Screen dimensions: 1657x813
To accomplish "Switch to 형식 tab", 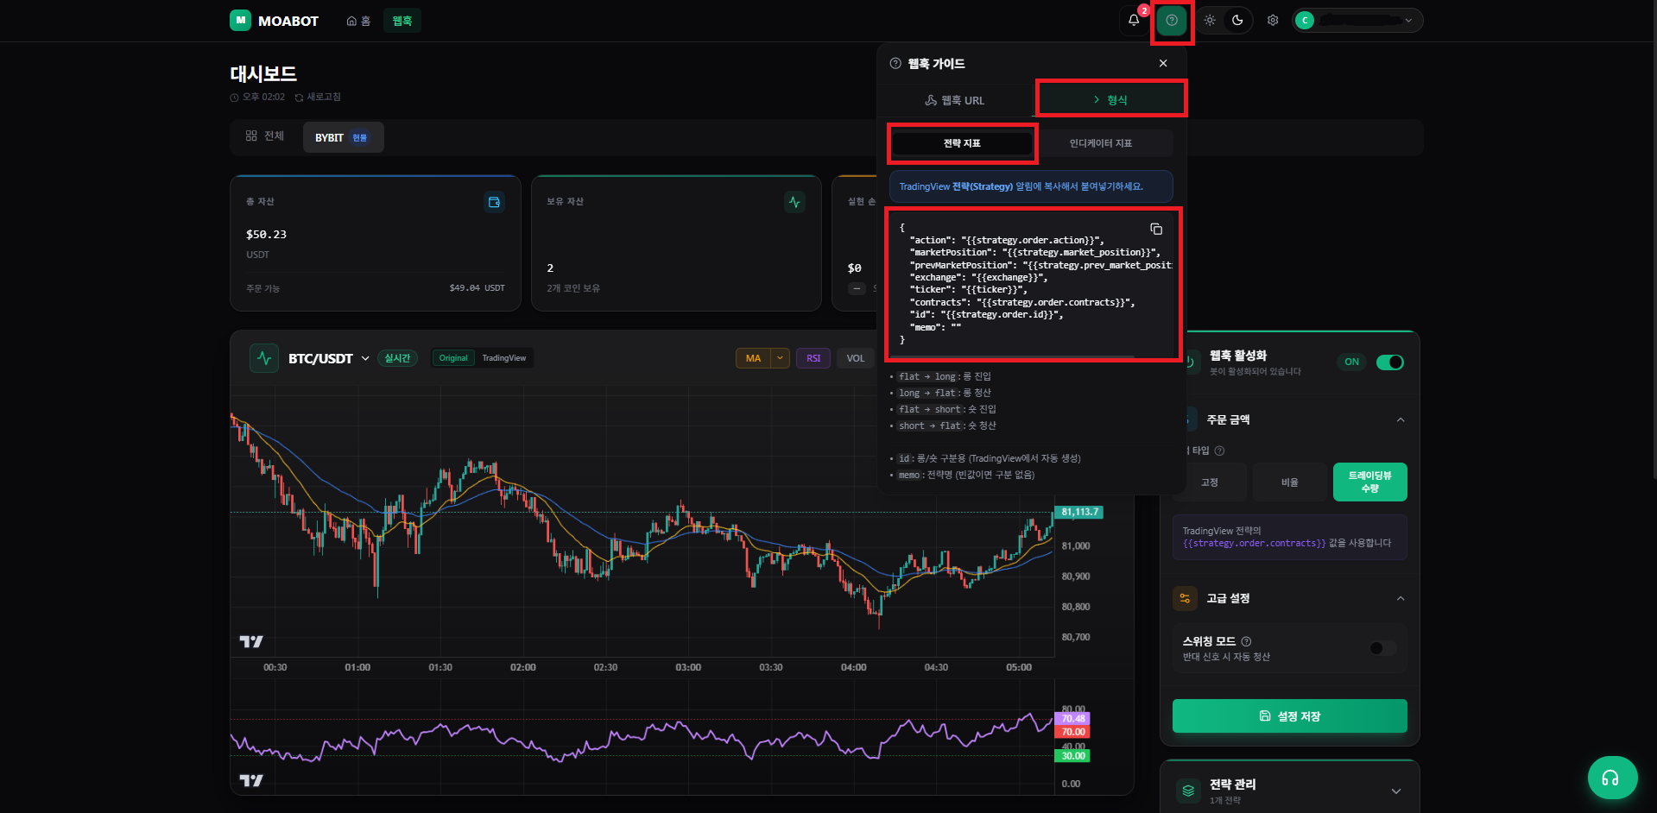I will 1110,100.
